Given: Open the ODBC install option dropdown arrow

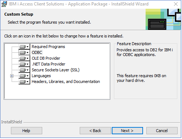Looking at the screenshot, I should pyautogui.click(x=28, y=53).
